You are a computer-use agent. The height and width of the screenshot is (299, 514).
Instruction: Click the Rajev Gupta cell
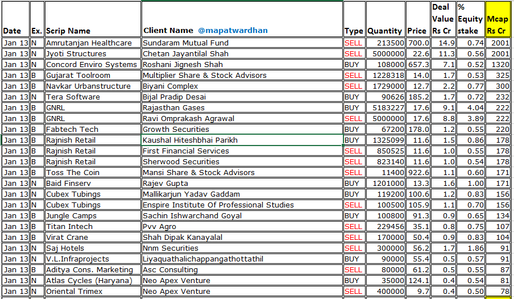242,184
